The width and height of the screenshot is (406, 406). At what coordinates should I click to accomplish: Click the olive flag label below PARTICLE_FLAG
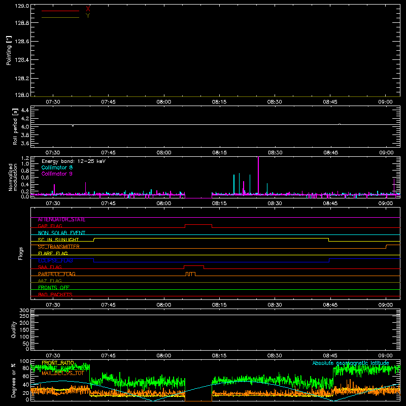click(x=50, y=281)
